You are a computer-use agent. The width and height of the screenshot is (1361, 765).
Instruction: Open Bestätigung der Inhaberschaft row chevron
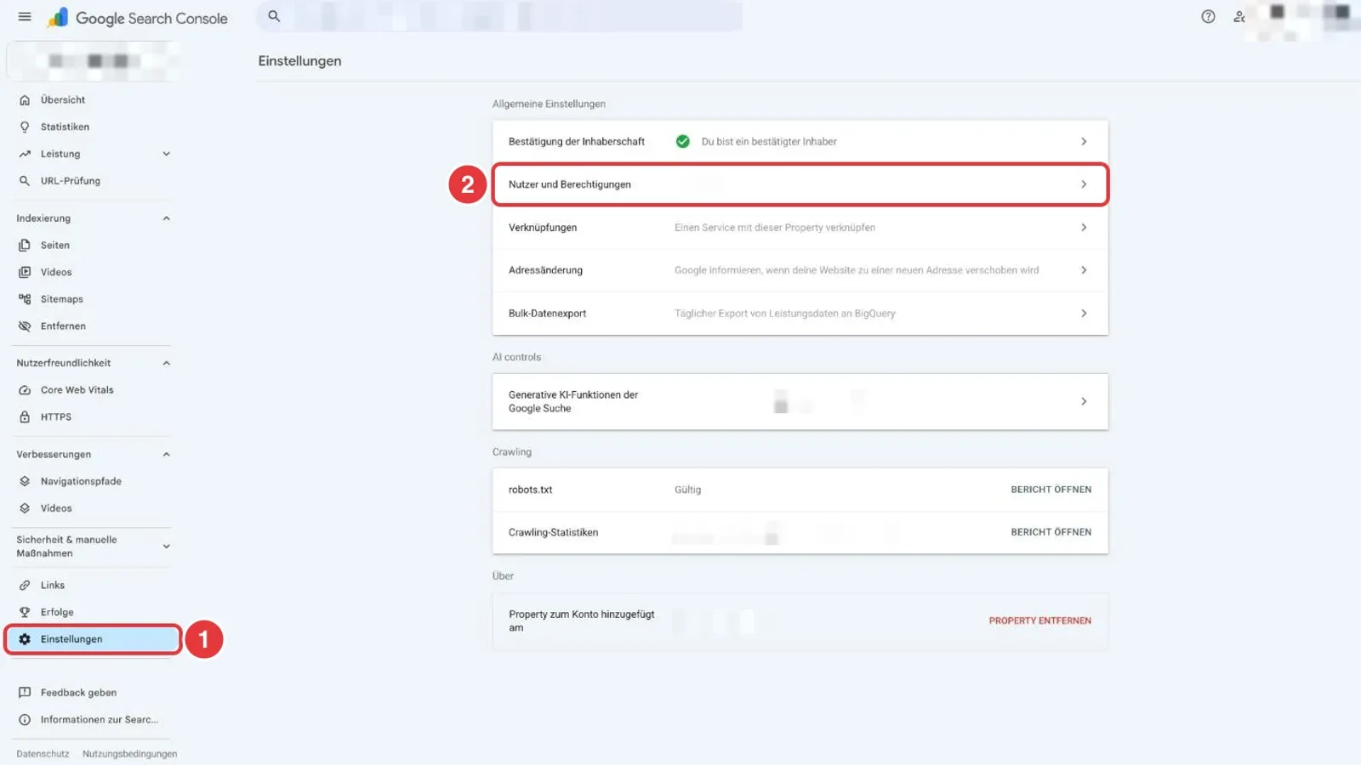tap(1084, 142)
